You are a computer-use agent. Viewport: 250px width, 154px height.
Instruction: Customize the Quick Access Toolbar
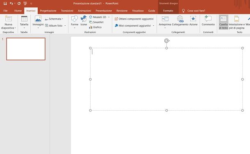tap(31, 4)
